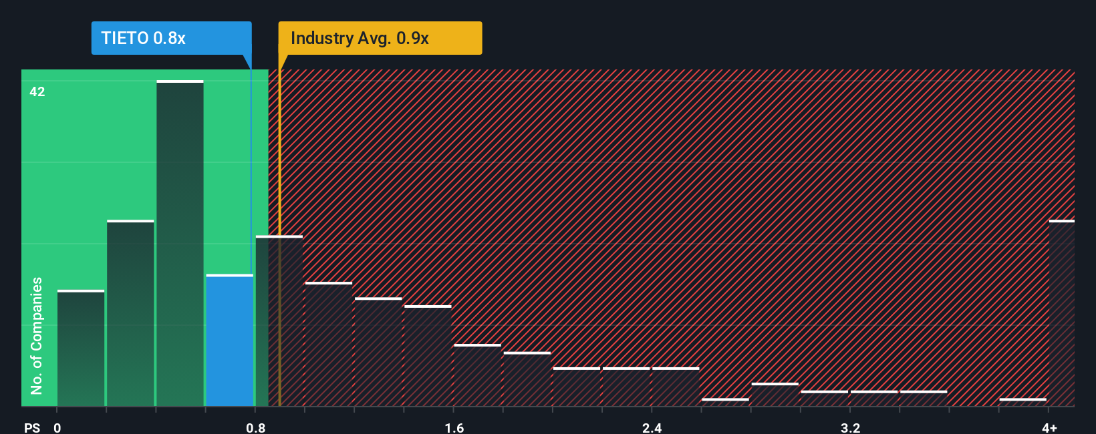Select the bar starting at PS 2.4
This screenshot has width=1096, height=434.
tap(676, 387)
